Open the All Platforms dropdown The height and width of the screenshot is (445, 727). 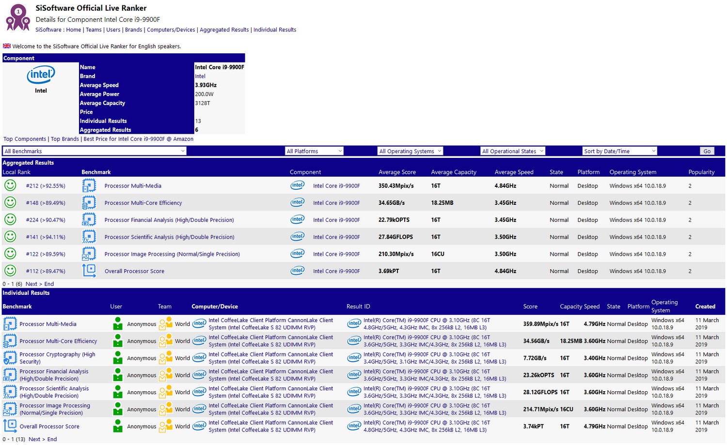tap(314, 151)
